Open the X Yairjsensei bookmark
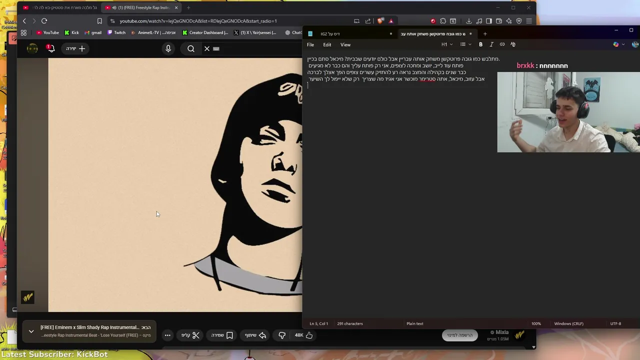640x360 pixels. (x=254, y=32)
